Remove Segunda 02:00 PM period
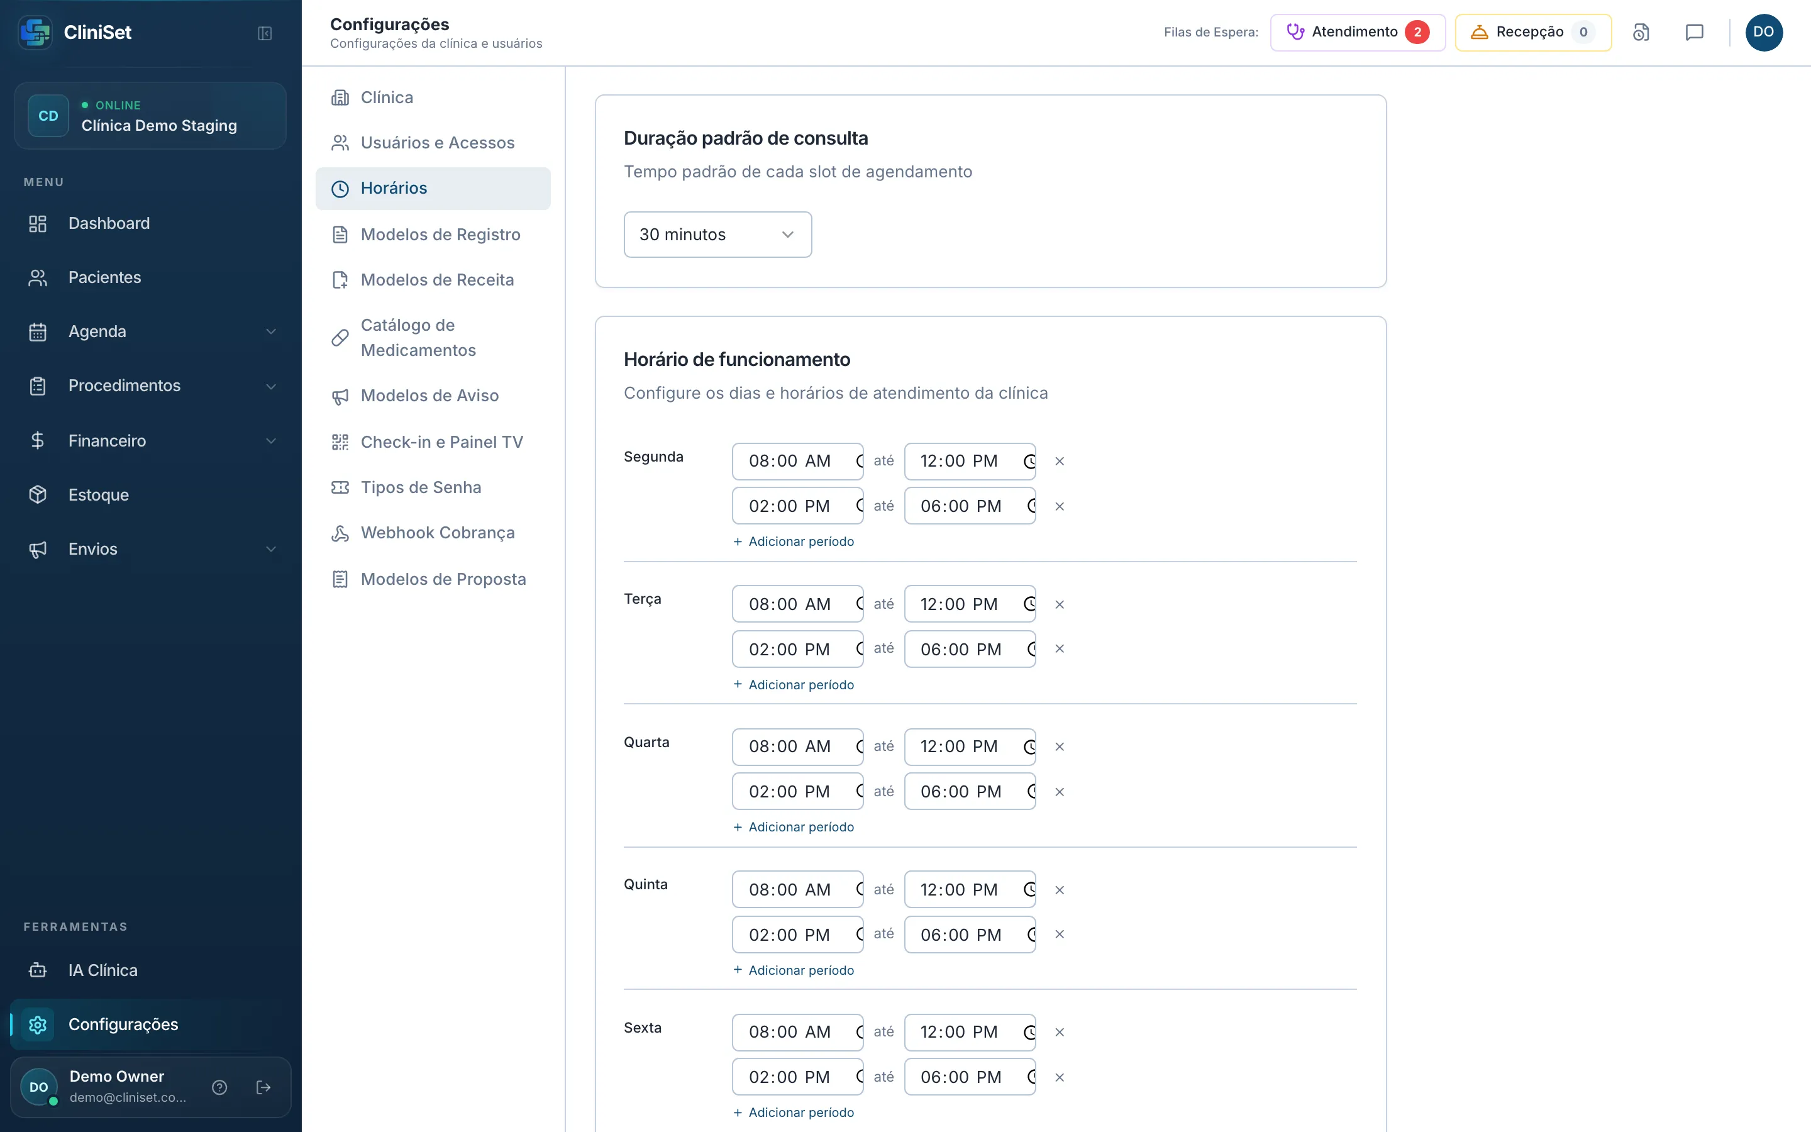 tap(1059, 507)
